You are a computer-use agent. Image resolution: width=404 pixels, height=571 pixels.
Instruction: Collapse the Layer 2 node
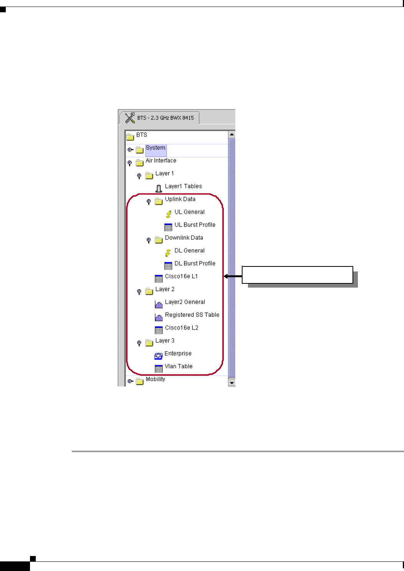139,292
